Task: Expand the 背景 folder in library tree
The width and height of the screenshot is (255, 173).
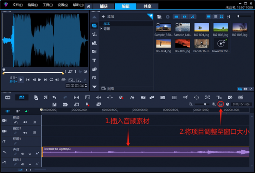Action: (x=101, y=29)
